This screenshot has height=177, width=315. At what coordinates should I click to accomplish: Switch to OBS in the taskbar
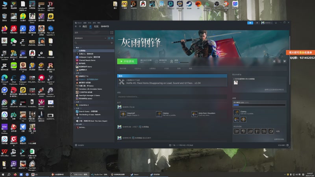[80, 174]
